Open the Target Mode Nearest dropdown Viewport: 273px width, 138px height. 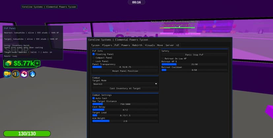tap(125, 84)
